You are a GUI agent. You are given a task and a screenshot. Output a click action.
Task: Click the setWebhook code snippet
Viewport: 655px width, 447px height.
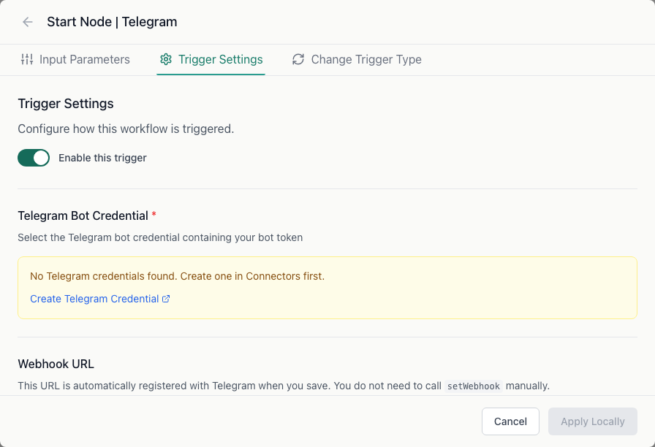click(473, 386)
